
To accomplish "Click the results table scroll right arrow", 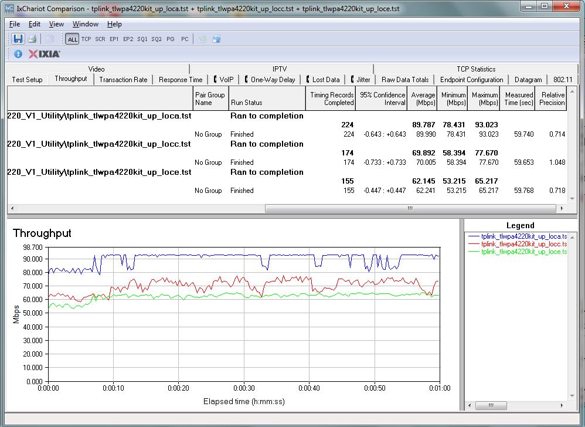I will pyautogui.click(x=562, y=208).
